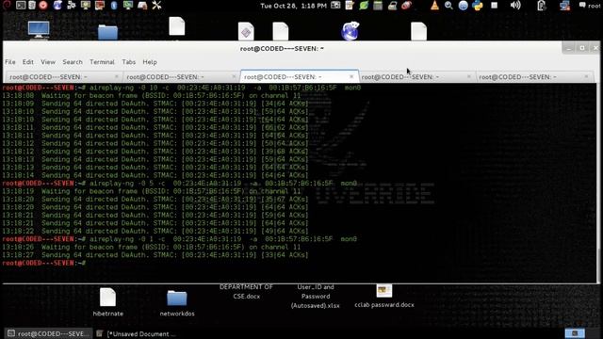Select the hibetrnate file on desktop
603x339 pixels.
pyautogui.click(x=107, y=302)
